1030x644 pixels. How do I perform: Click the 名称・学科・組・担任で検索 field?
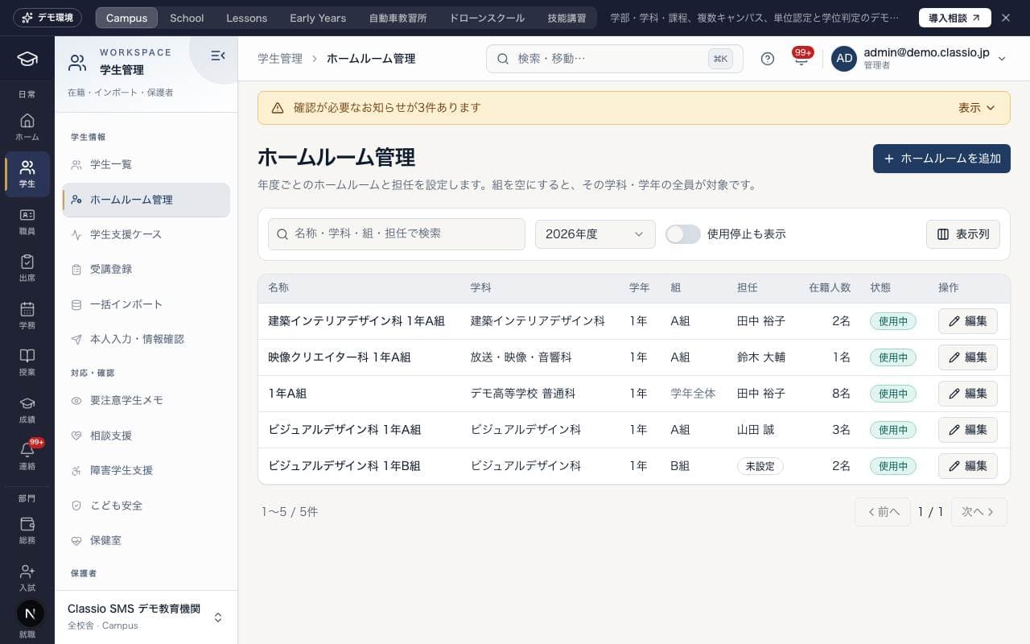point(397,234)
